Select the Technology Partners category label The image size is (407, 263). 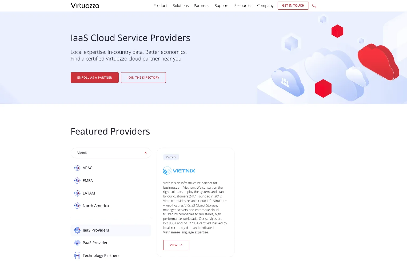[x=101, y=256]
